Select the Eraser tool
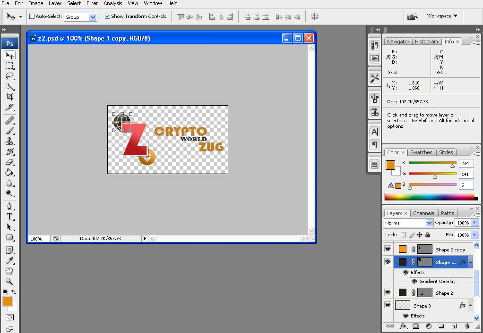Screen dimensions: 483x333 point(9,162)
